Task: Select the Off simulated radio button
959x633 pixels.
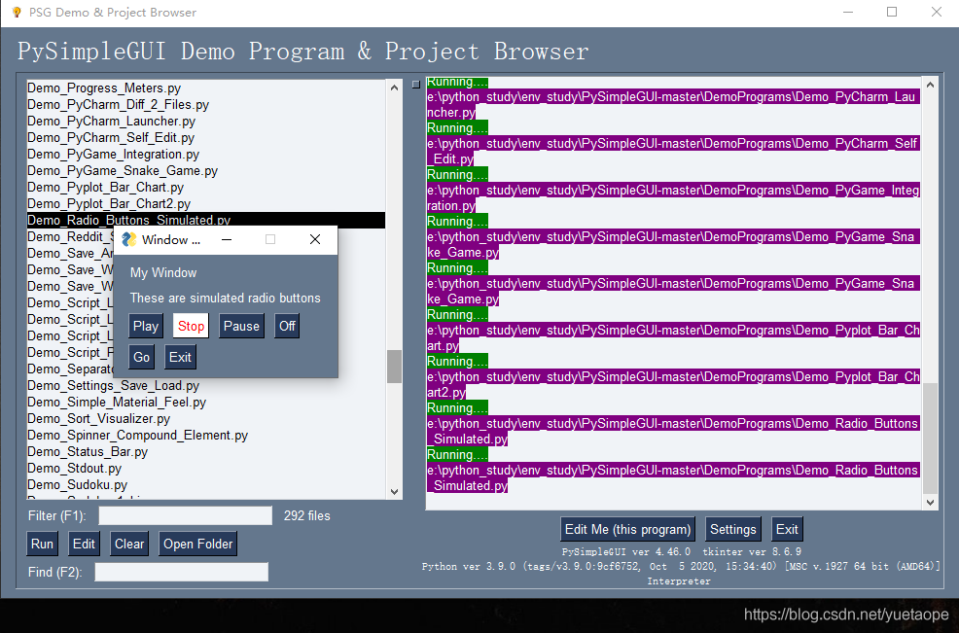Action: point(288,326)
